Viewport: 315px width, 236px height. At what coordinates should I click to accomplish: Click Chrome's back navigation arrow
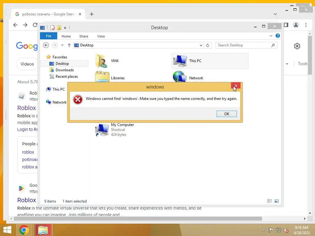[x=15, y=25]
